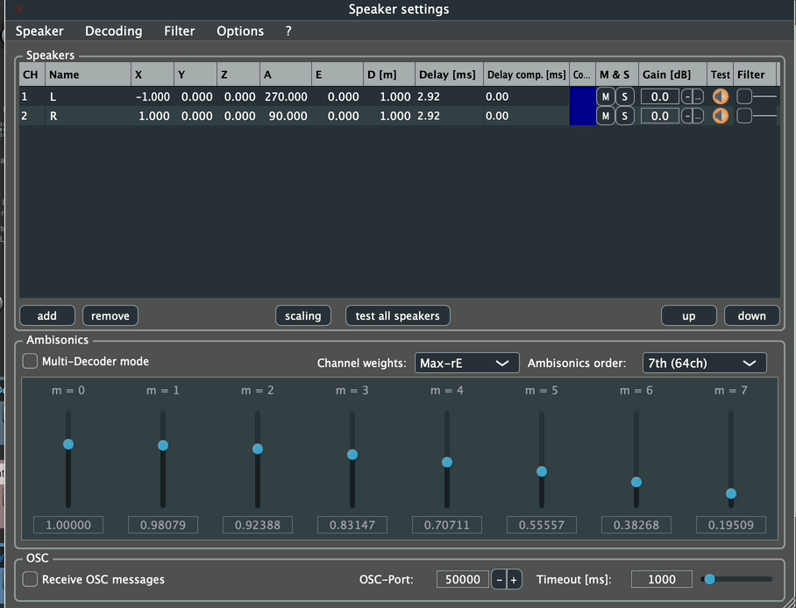This screenshot has width=796, height=608.
Task: Click the test all speakers button
Action: [398, 315]
